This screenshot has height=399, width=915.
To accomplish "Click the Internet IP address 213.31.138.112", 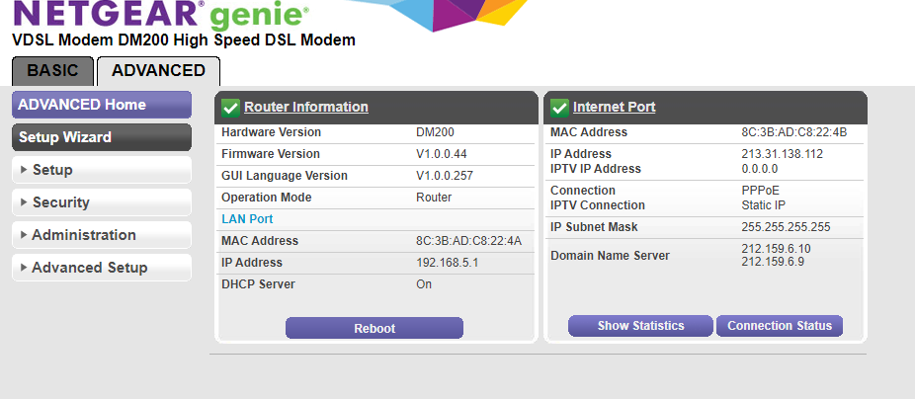I will [x=782, y=154].
